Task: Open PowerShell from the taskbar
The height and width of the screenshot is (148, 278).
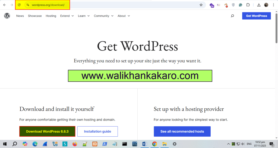Action: coord(105,144)
